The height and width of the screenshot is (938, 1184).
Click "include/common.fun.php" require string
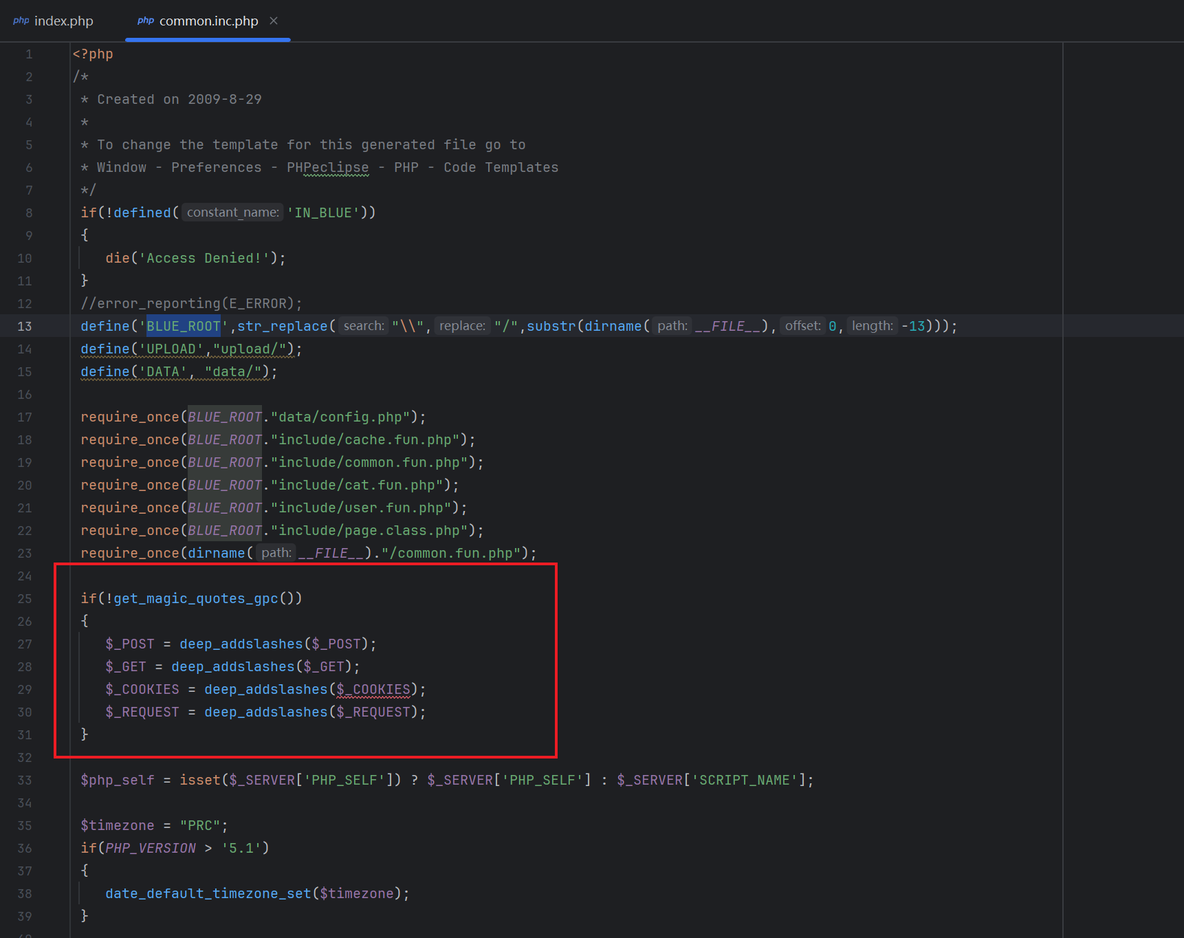369,462
